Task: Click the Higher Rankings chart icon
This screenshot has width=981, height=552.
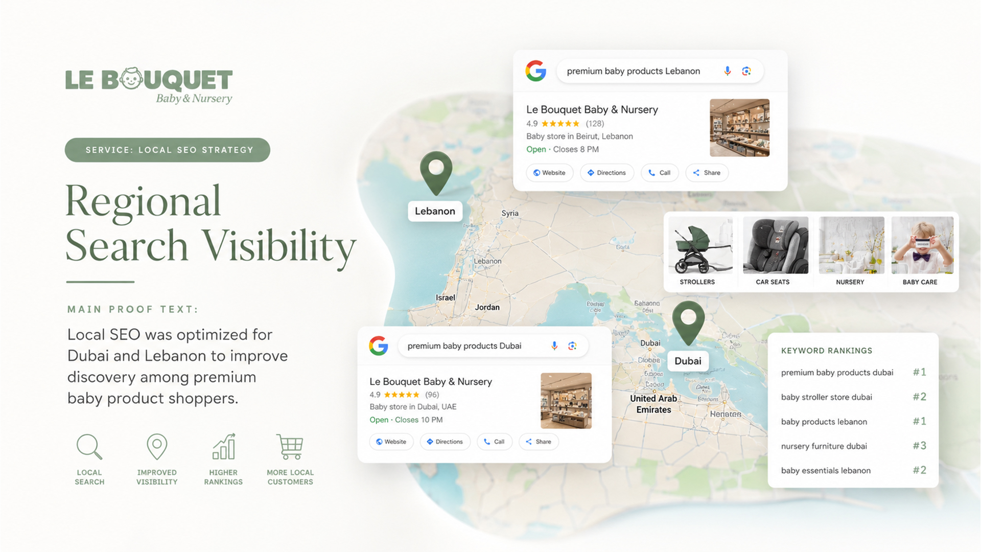Action: (224, 447)
